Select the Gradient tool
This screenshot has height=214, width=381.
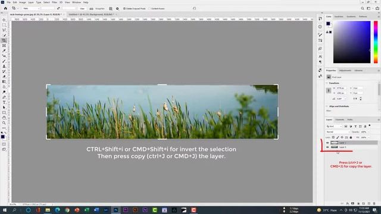point(4,82)
